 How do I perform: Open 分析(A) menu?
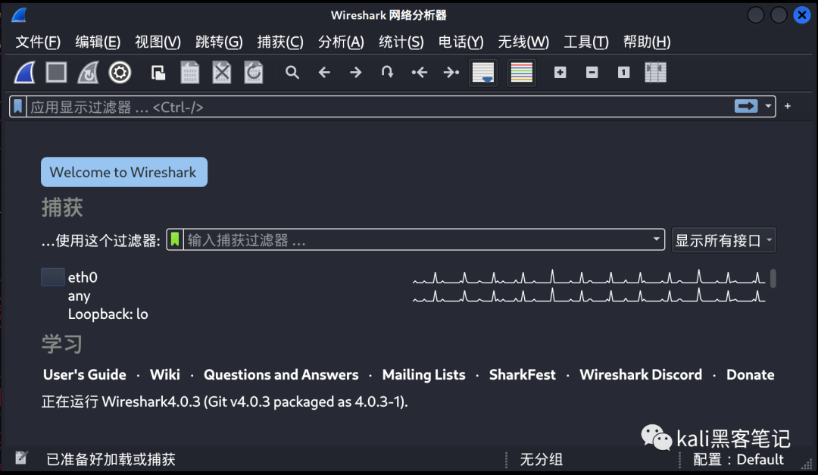(341, 42)
